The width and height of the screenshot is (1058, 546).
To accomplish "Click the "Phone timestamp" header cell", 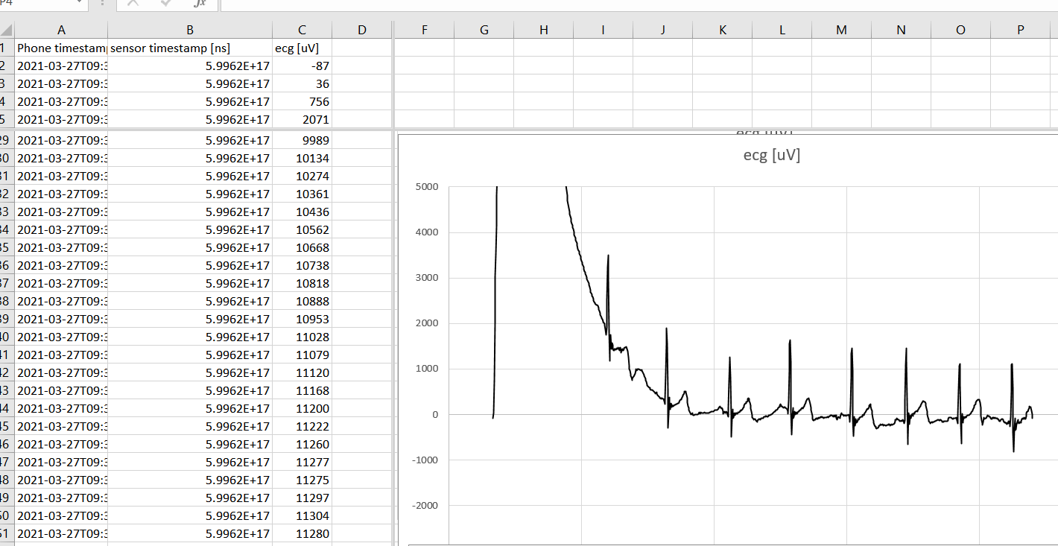I will click(x=61, y=48).
